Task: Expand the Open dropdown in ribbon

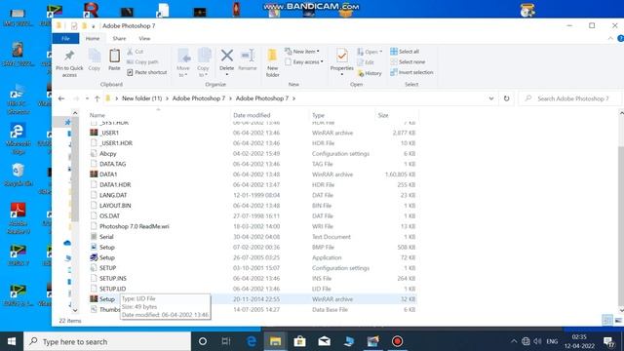Action: [370, 52]
